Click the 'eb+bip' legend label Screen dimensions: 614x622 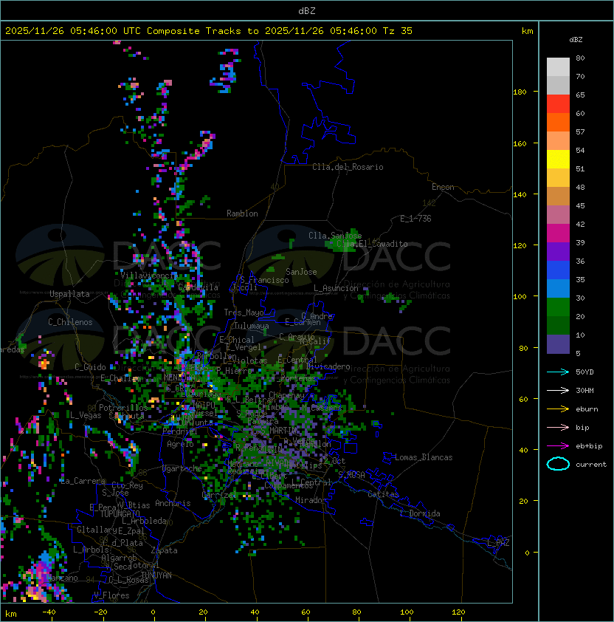click(x=589, y=446)
